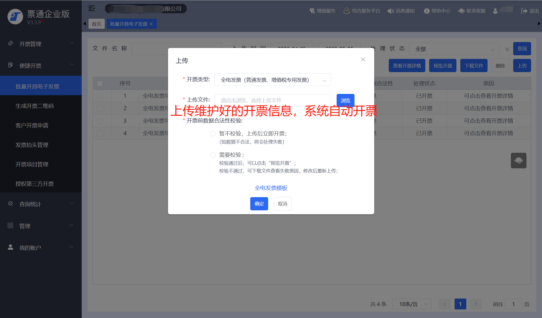Open 发票抬头管理 in sidebar

41,145
